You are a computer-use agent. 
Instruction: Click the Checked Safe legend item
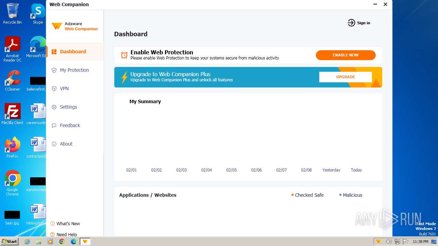click(x=307, y=195)
